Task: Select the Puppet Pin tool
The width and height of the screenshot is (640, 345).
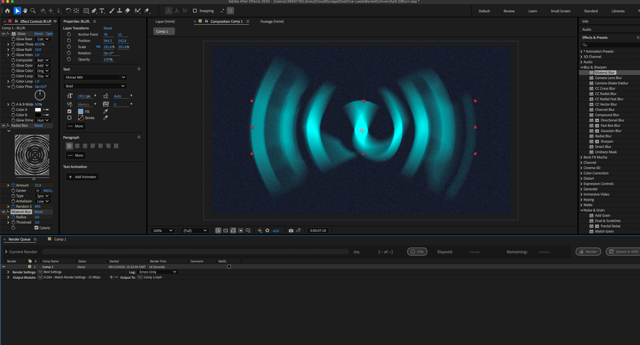Action: (147, 11)
